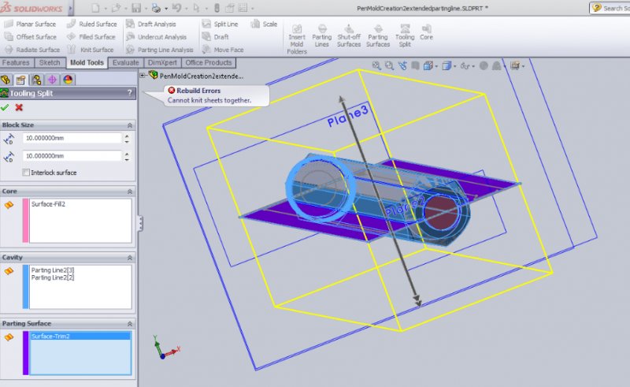630x387 pixels.
Task: Click the Insert Mold Folders icon
Action: click(297, 39)
